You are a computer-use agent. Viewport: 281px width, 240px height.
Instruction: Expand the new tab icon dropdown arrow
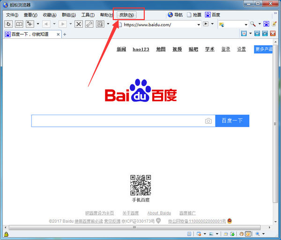point(38,24)
